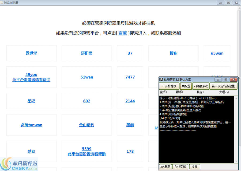Close the 管家浏览器 window
The width and height of the screenshot is (241, 171).
point(236,3)
